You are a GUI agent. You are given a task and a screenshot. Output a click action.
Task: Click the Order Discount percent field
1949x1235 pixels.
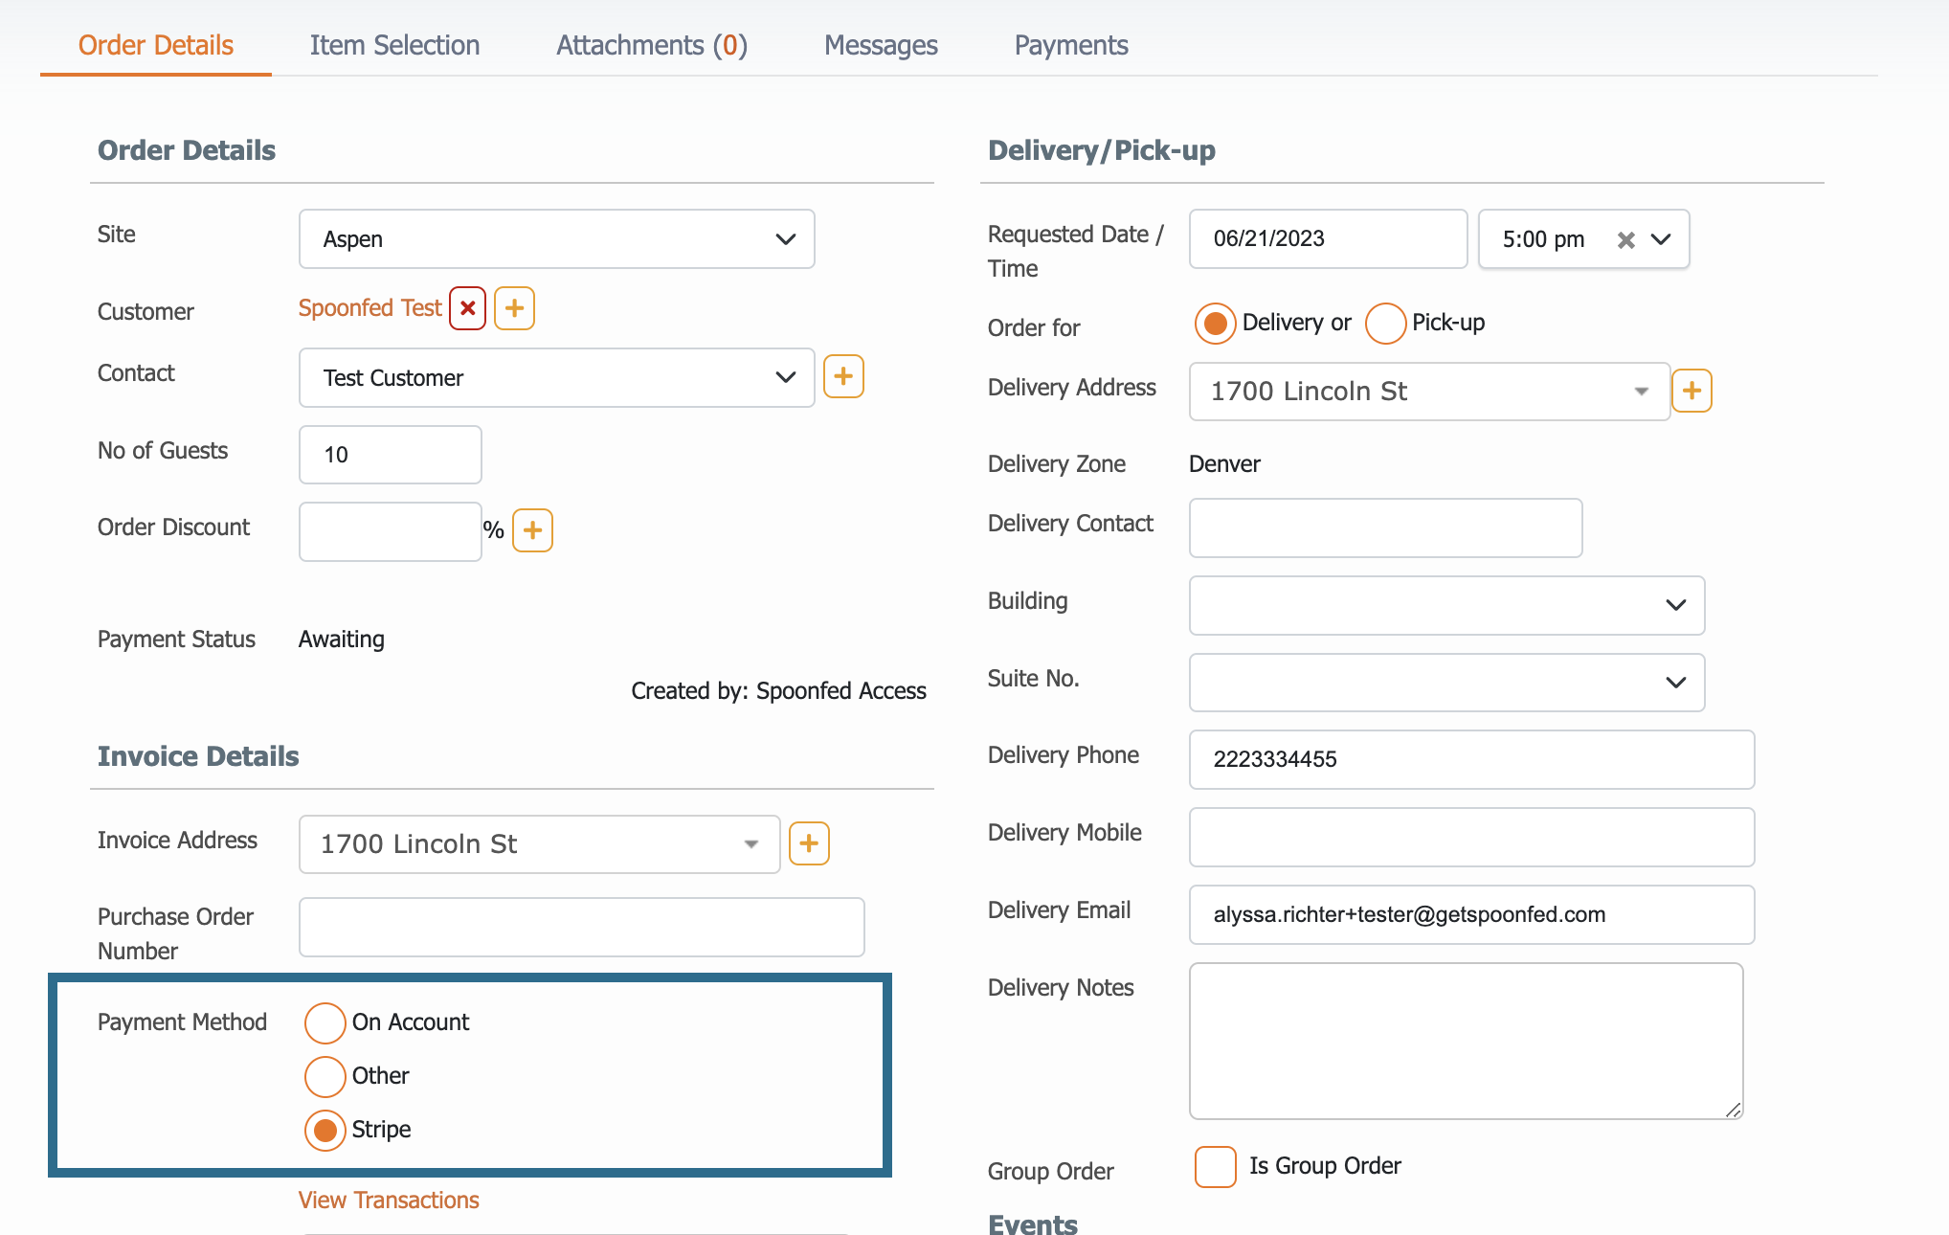390,531
